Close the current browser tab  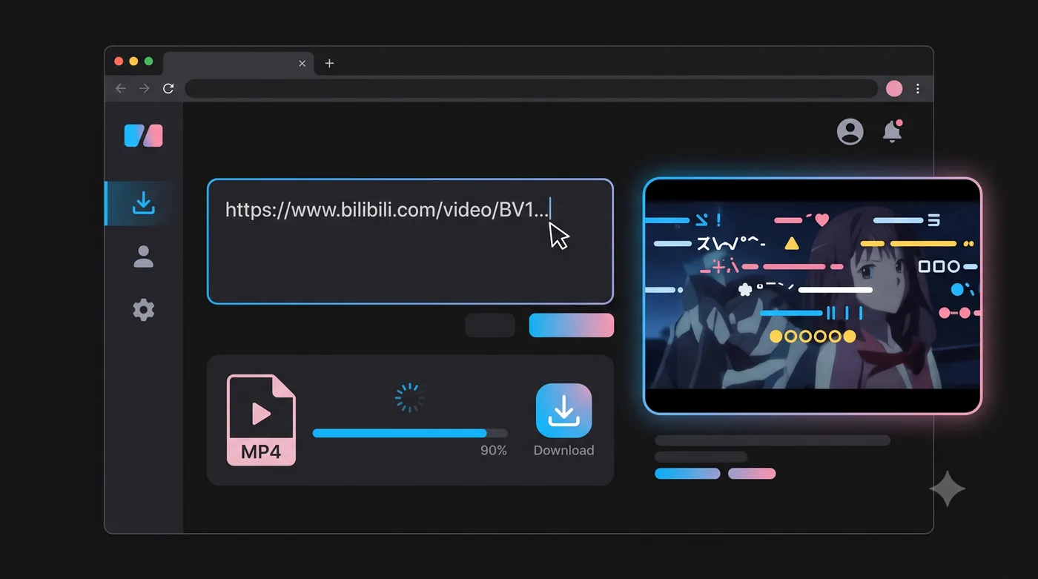pyautogui.click(x=302, y=64)
